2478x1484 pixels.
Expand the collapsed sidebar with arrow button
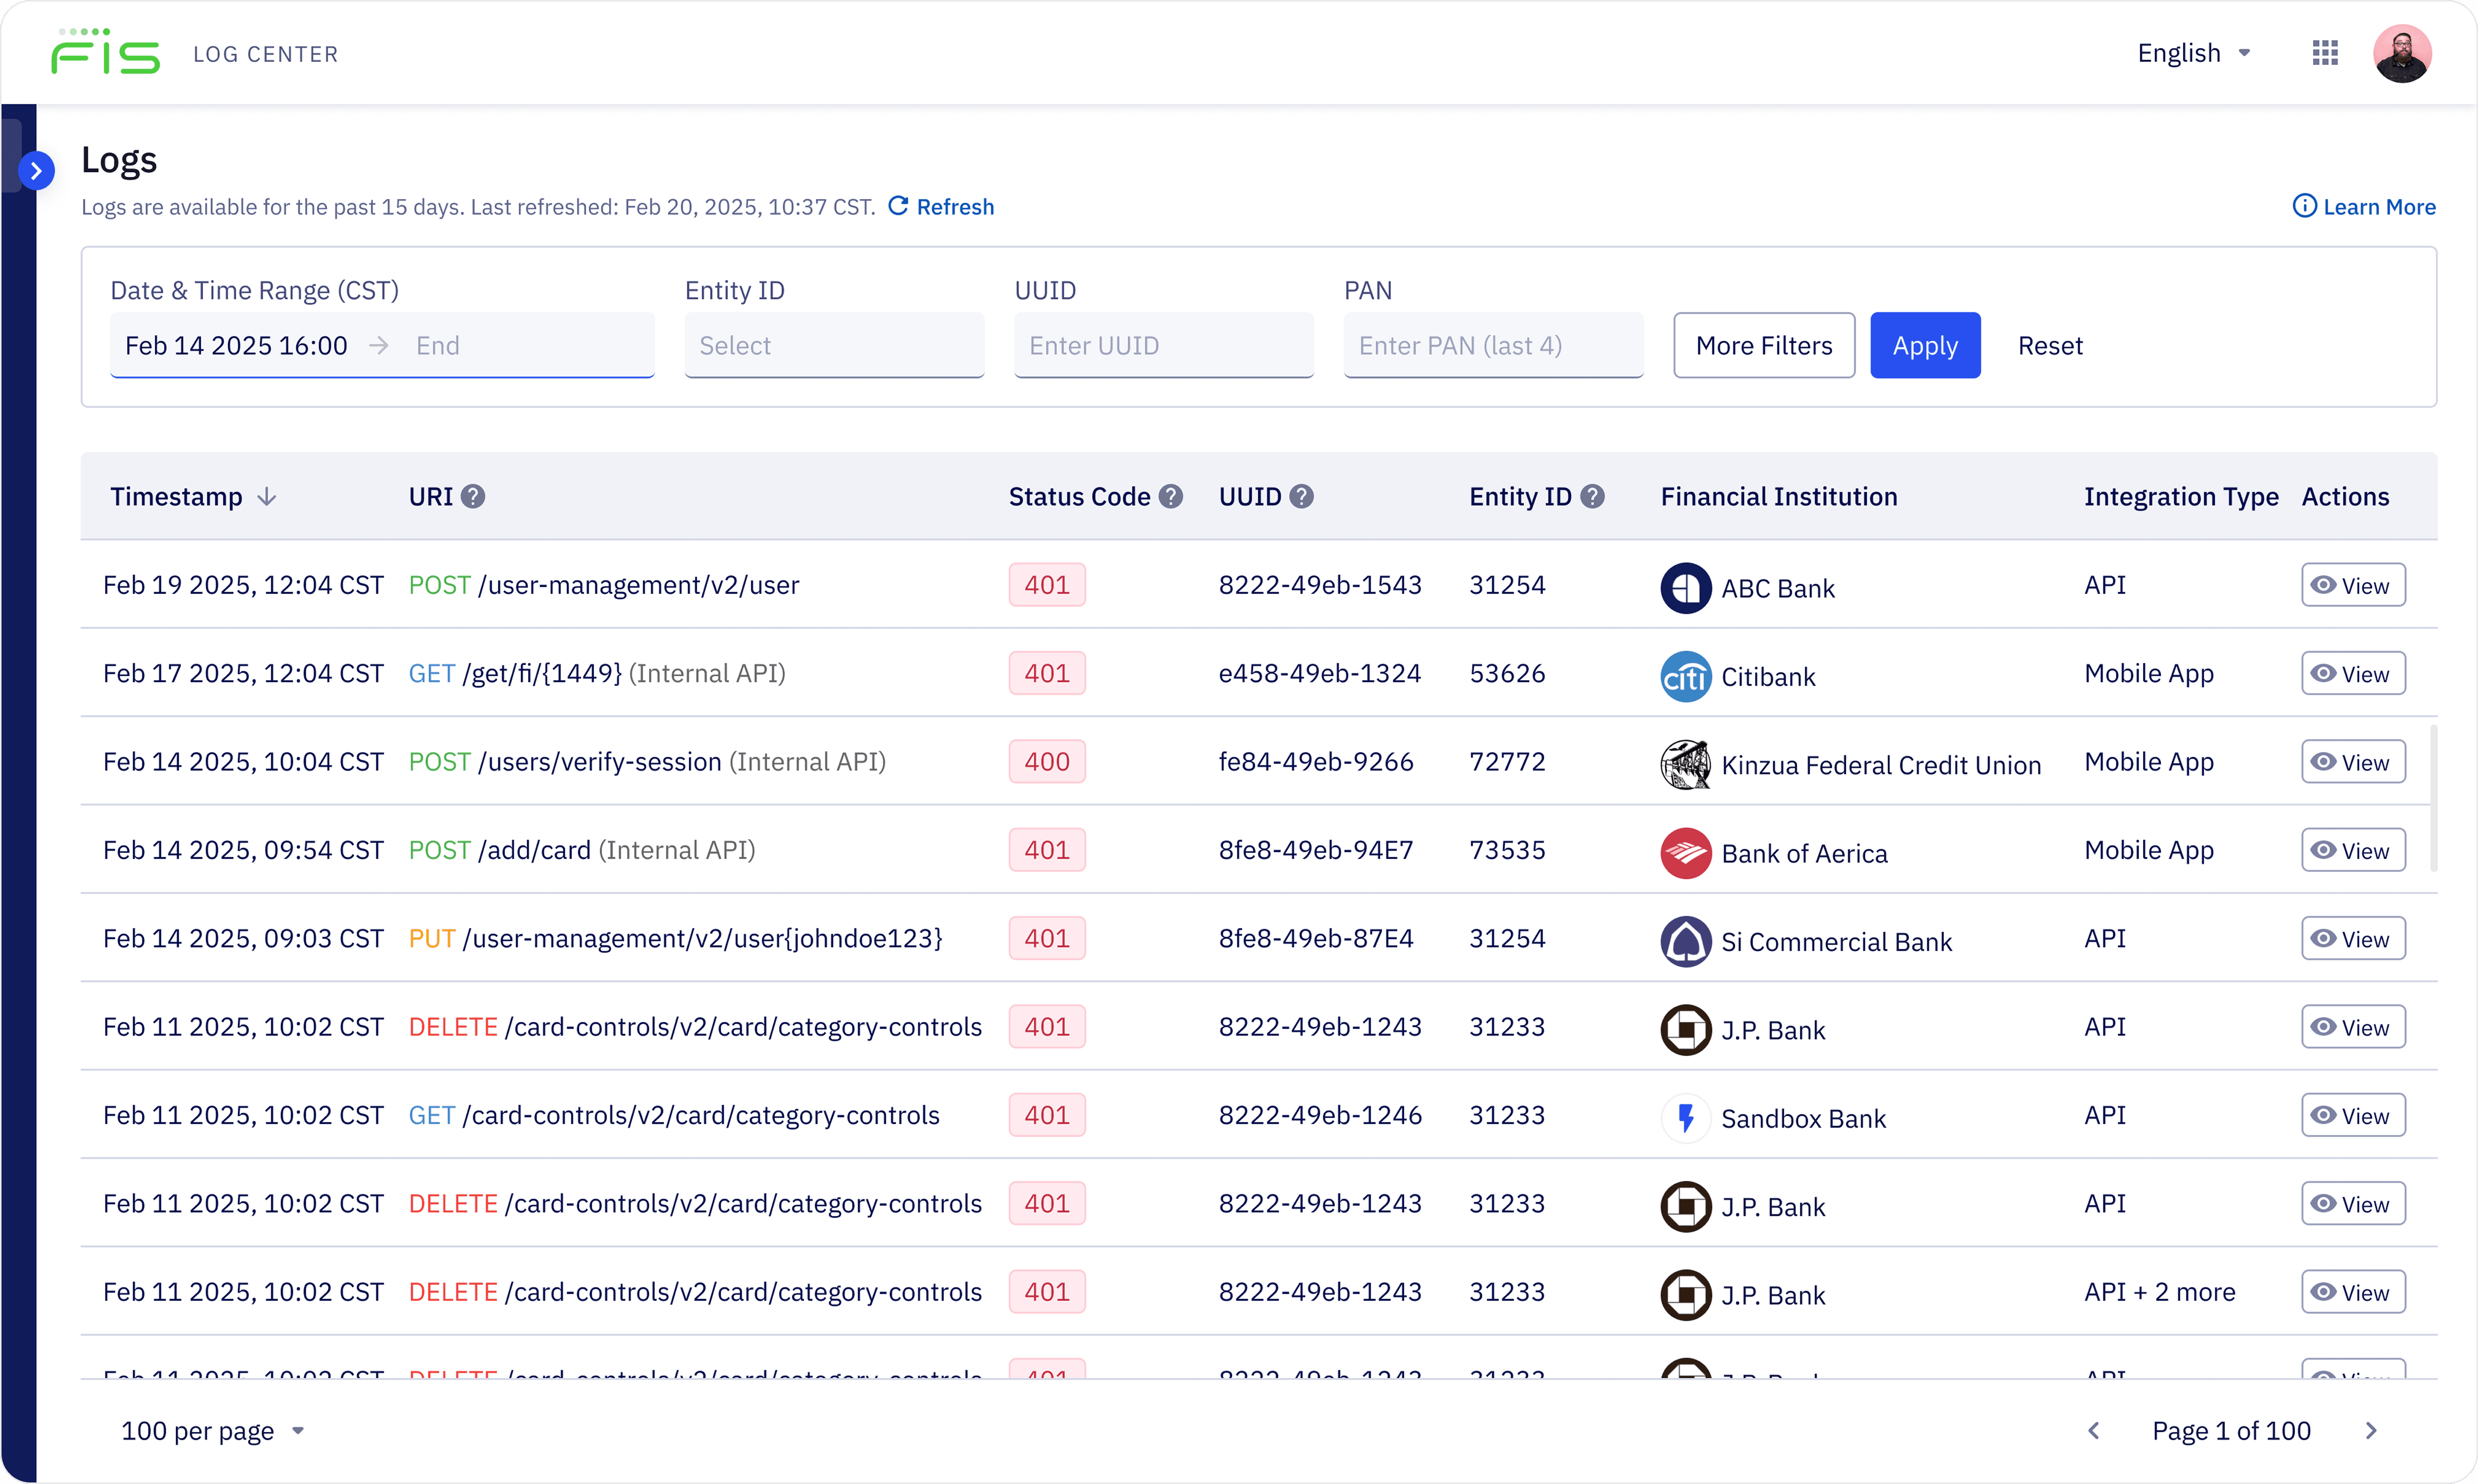(36, 170)
